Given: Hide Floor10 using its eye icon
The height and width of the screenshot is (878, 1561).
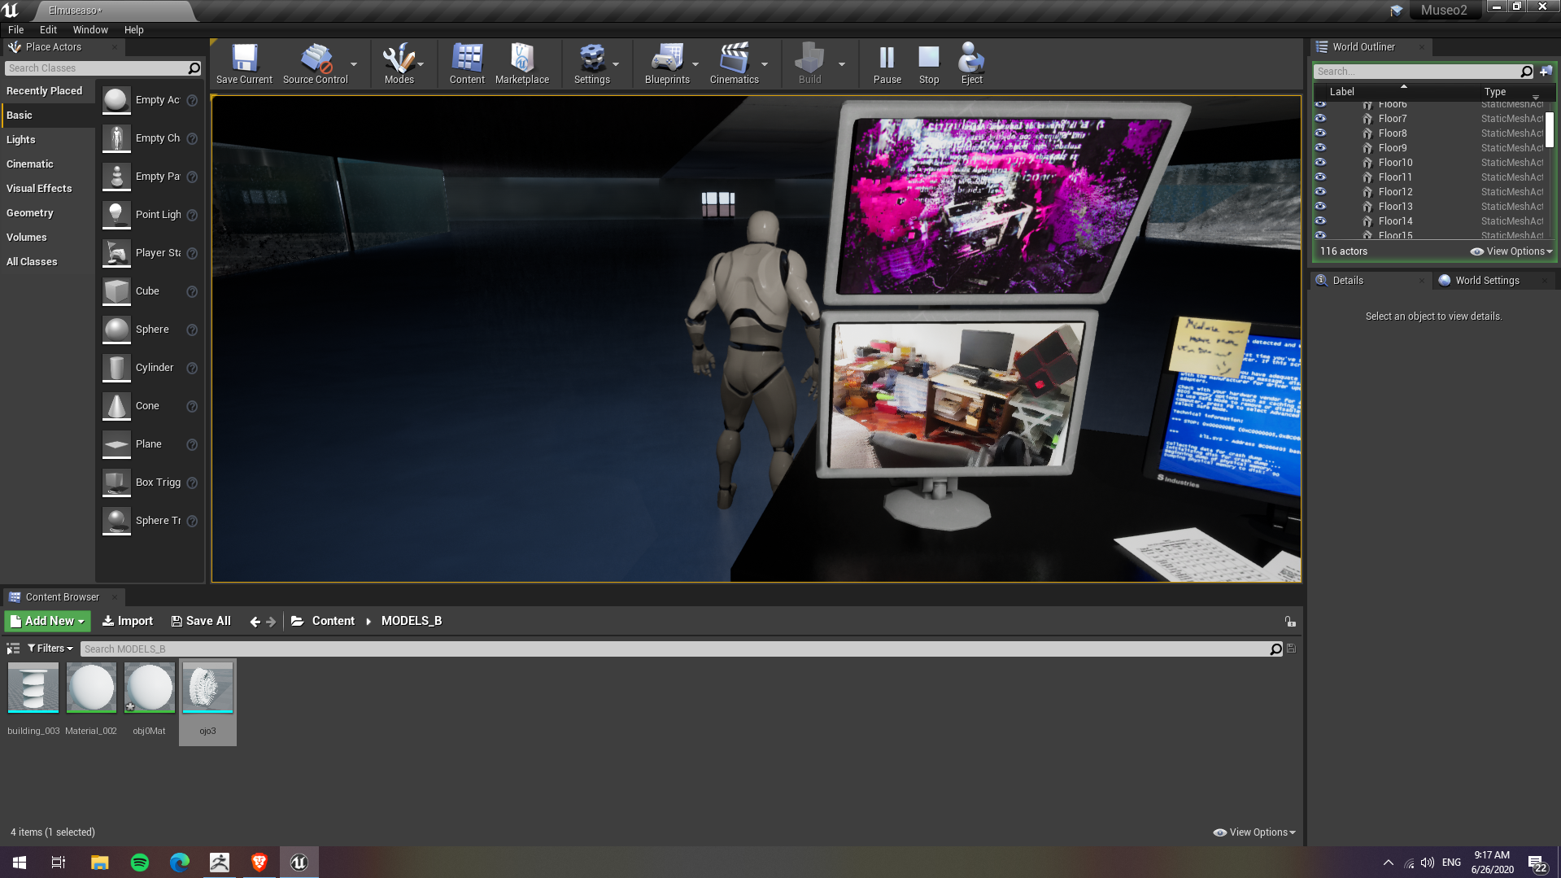Looking at the screenshot, I should 1320,163.
